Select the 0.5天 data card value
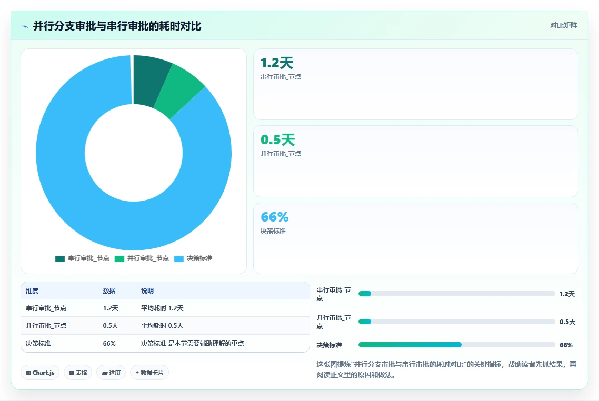Screen dimensions: 599x401 (278, 140)
